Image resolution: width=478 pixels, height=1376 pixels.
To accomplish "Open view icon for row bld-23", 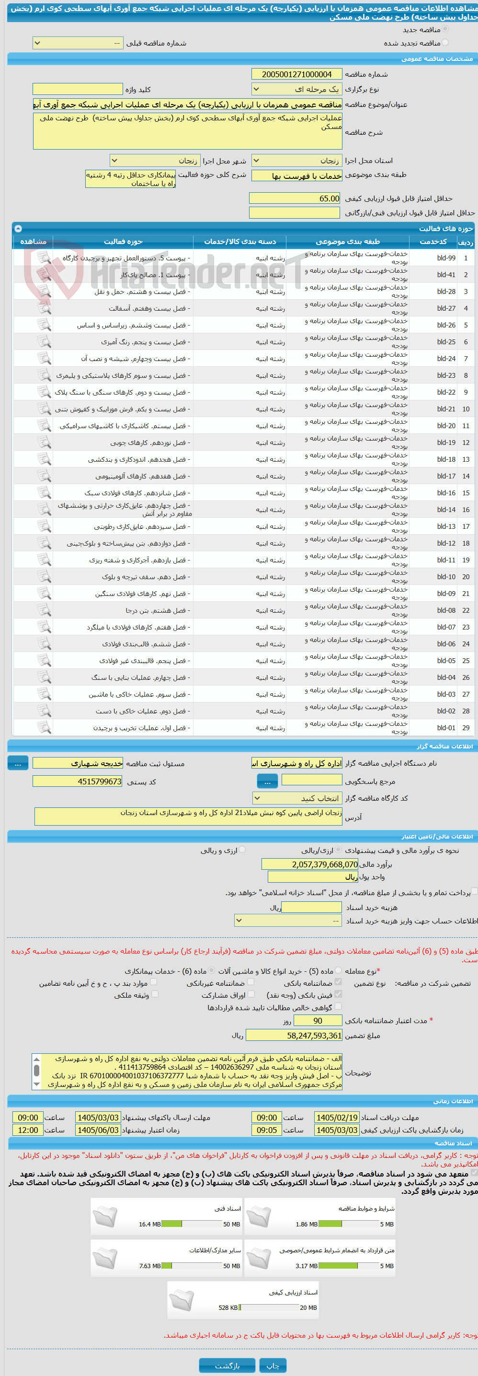I will (44, 375).
